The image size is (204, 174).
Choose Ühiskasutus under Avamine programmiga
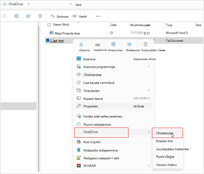coord(113,75)
